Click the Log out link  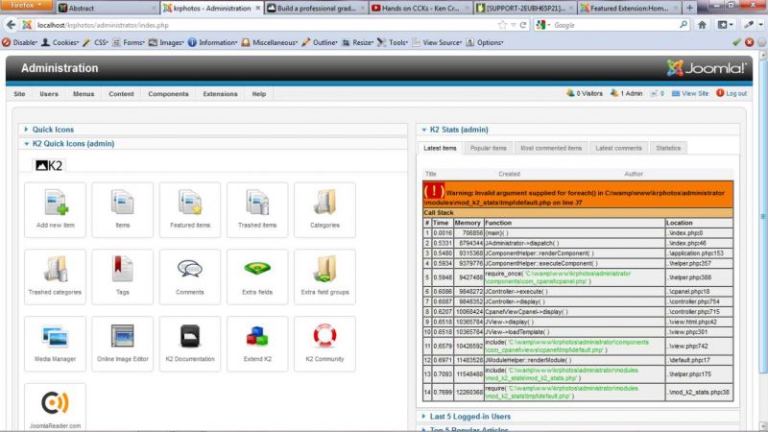[732, 93]
